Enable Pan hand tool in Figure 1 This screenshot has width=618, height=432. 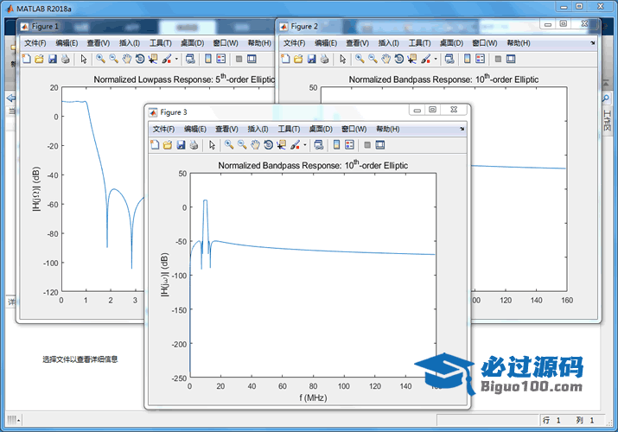[126, 59]
